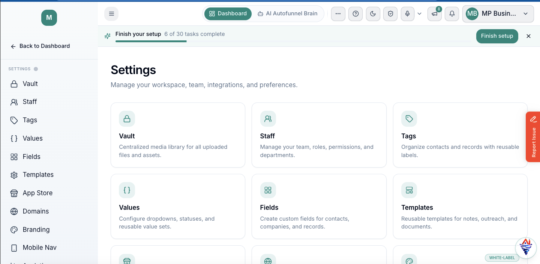540x264 pixels.
Task: Select Tags in the sidebar menu
Action: click(49, 120)
